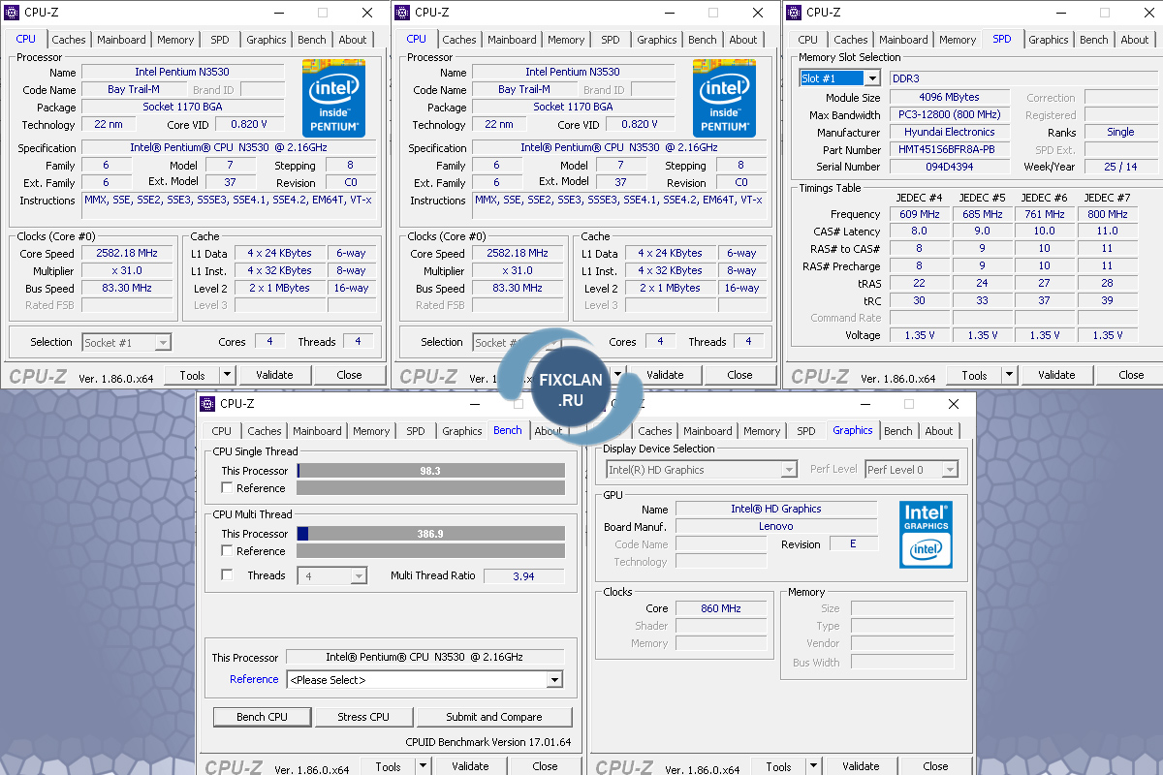Click single thread This Processor bar showing 98.3
This screenshot has height=775, width=1163.
(430, 471)
